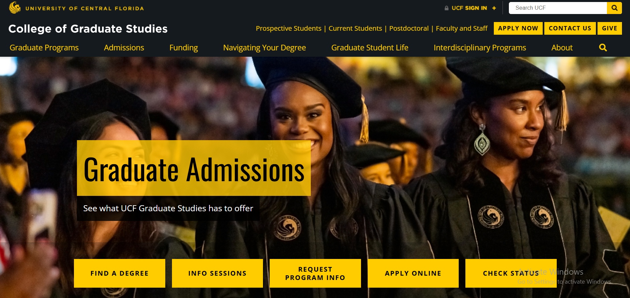Open the Interdisciplinary Programs menu
The width and height of the screenshot is (630, 298).
[x=480, y=48]
